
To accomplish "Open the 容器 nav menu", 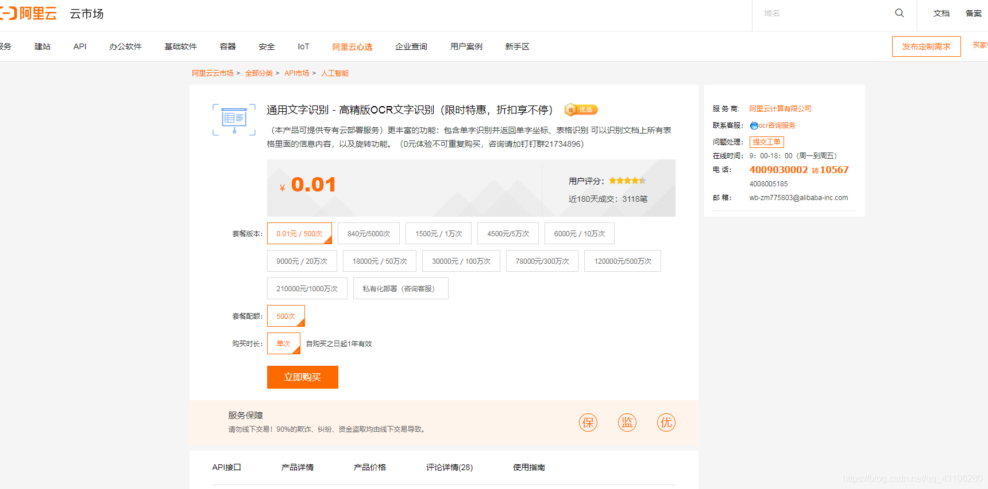I will [x=227, y=46].
